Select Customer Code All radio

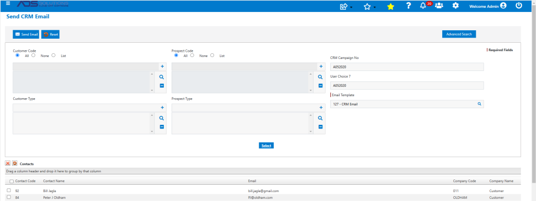coord(17,55)
